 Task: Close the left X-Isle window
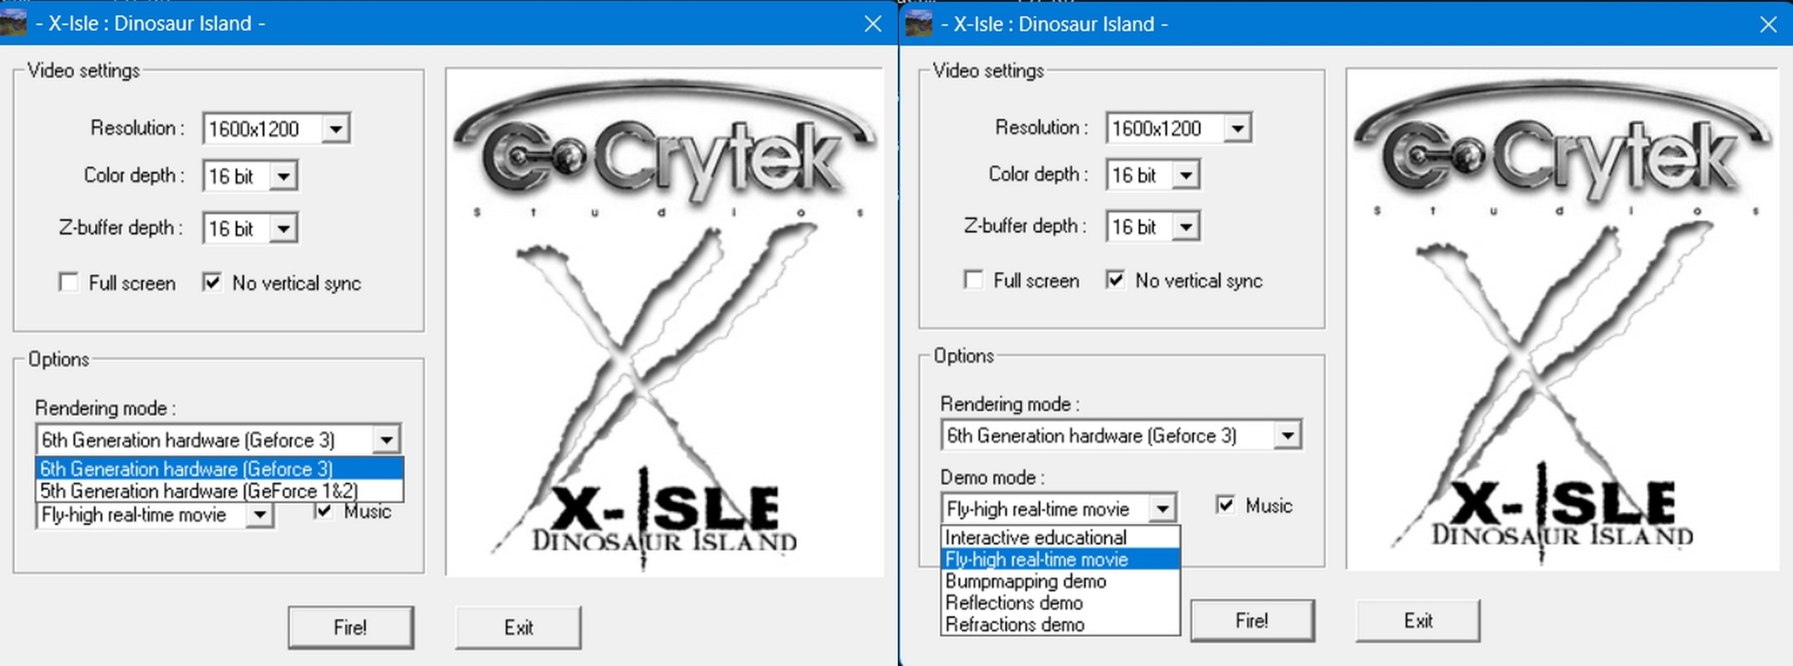coord(873,24)
